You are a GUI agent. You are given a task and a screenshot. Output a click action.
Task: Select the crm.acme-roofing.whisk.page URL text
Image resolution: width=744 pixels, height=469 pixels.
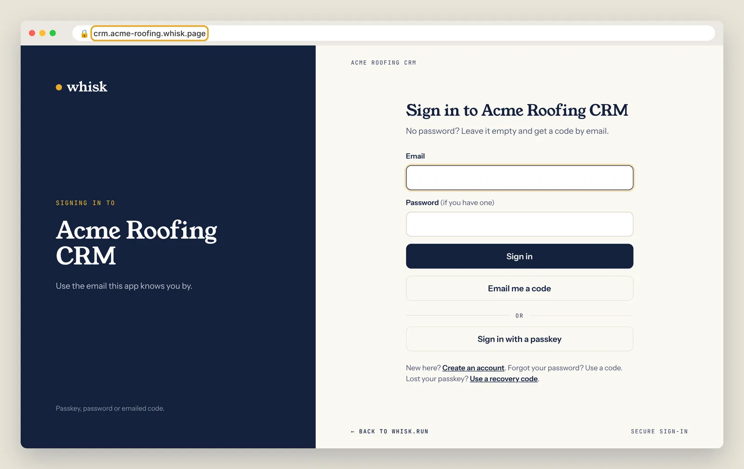tap(149, 33)
